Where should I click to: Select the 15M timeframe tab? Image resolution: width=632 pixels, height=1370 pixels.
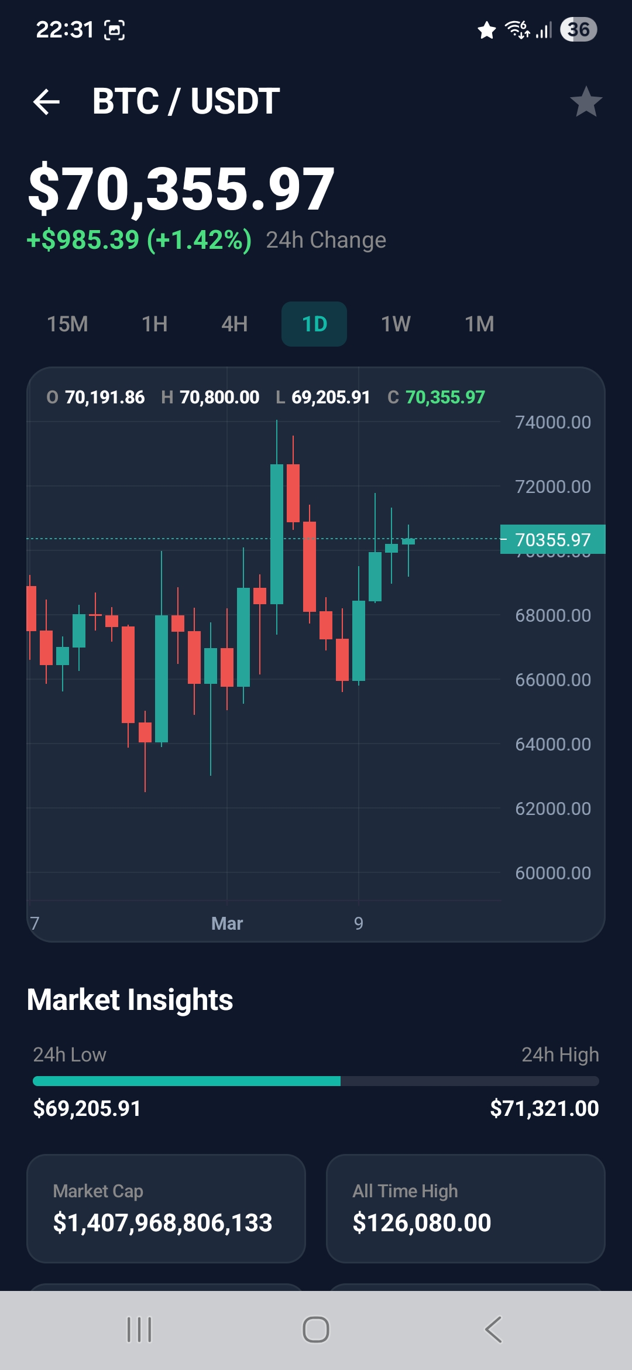(x=67, y=324)
